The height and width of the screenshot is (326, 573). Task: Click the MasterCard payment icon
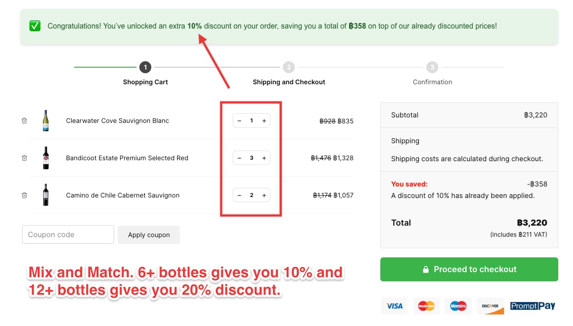(x=426, y=306)
